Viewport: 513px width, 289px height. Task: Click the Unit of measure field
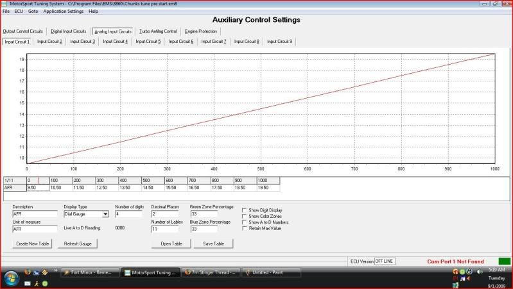[x=35, y=229]
